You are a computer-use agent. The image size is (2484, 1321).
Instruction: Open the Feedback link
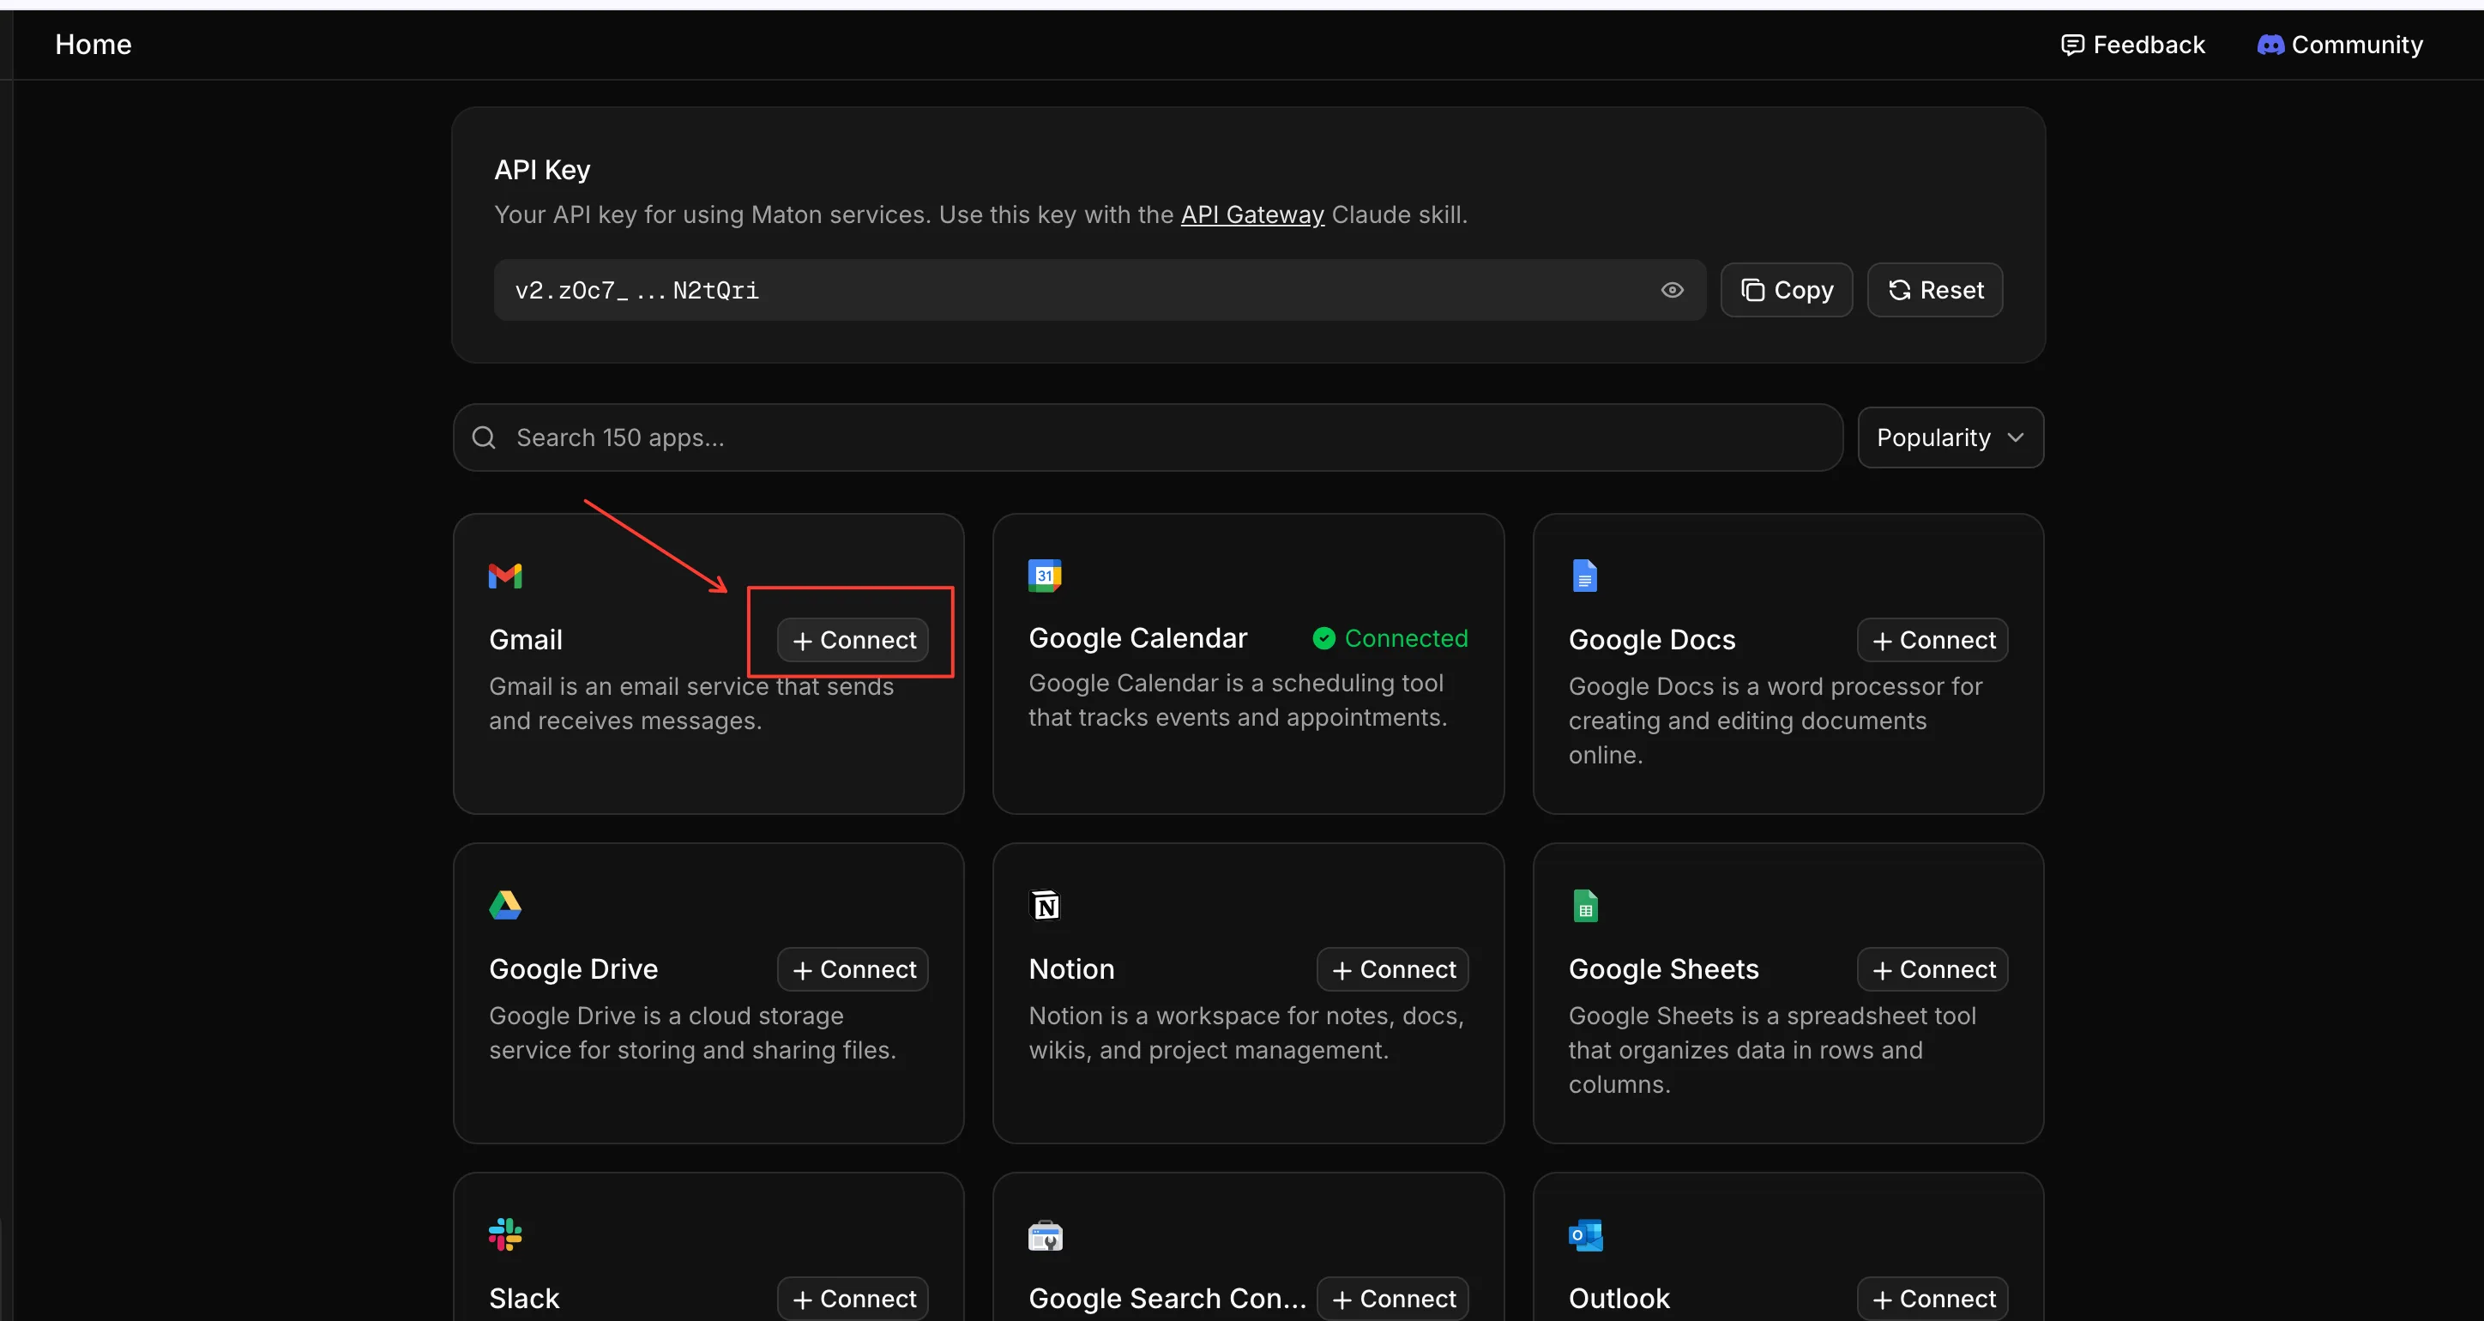point(2132,45)
